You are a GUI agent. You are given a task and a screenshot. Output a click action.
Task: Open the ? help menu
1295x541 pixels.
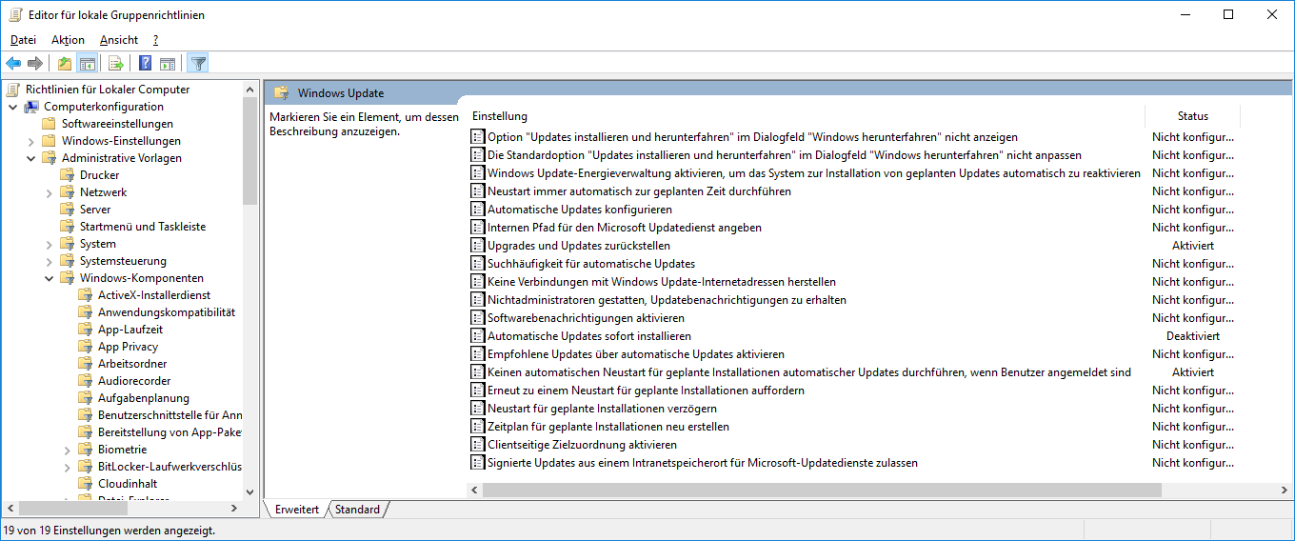(x=155, y=40)
